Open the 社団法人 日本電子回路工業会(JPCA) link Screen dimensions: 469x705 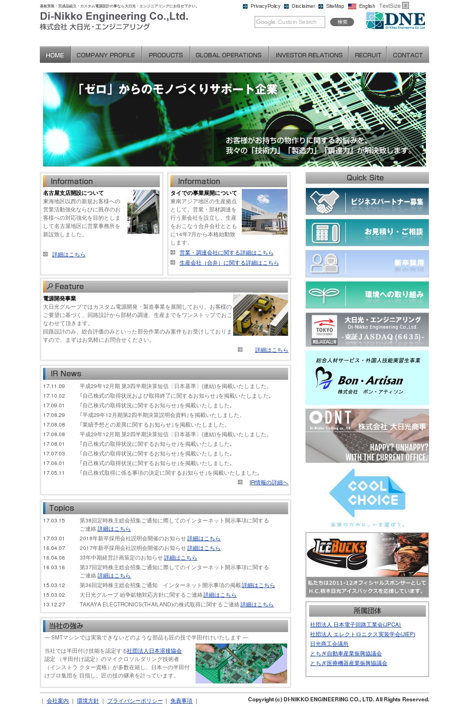[x=355, y=625]
